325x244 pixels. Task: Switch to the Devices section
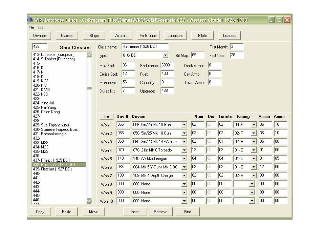[40, 36]
